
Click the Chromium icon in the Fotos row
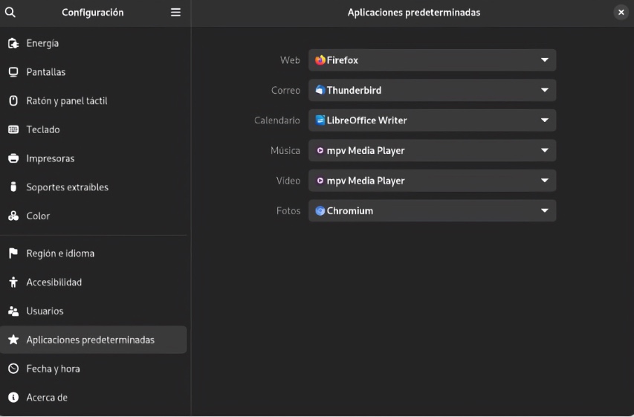point(320,210)
